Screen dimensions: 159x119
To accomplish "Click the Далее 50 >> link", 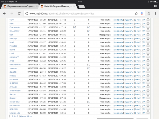I will 26,116.
